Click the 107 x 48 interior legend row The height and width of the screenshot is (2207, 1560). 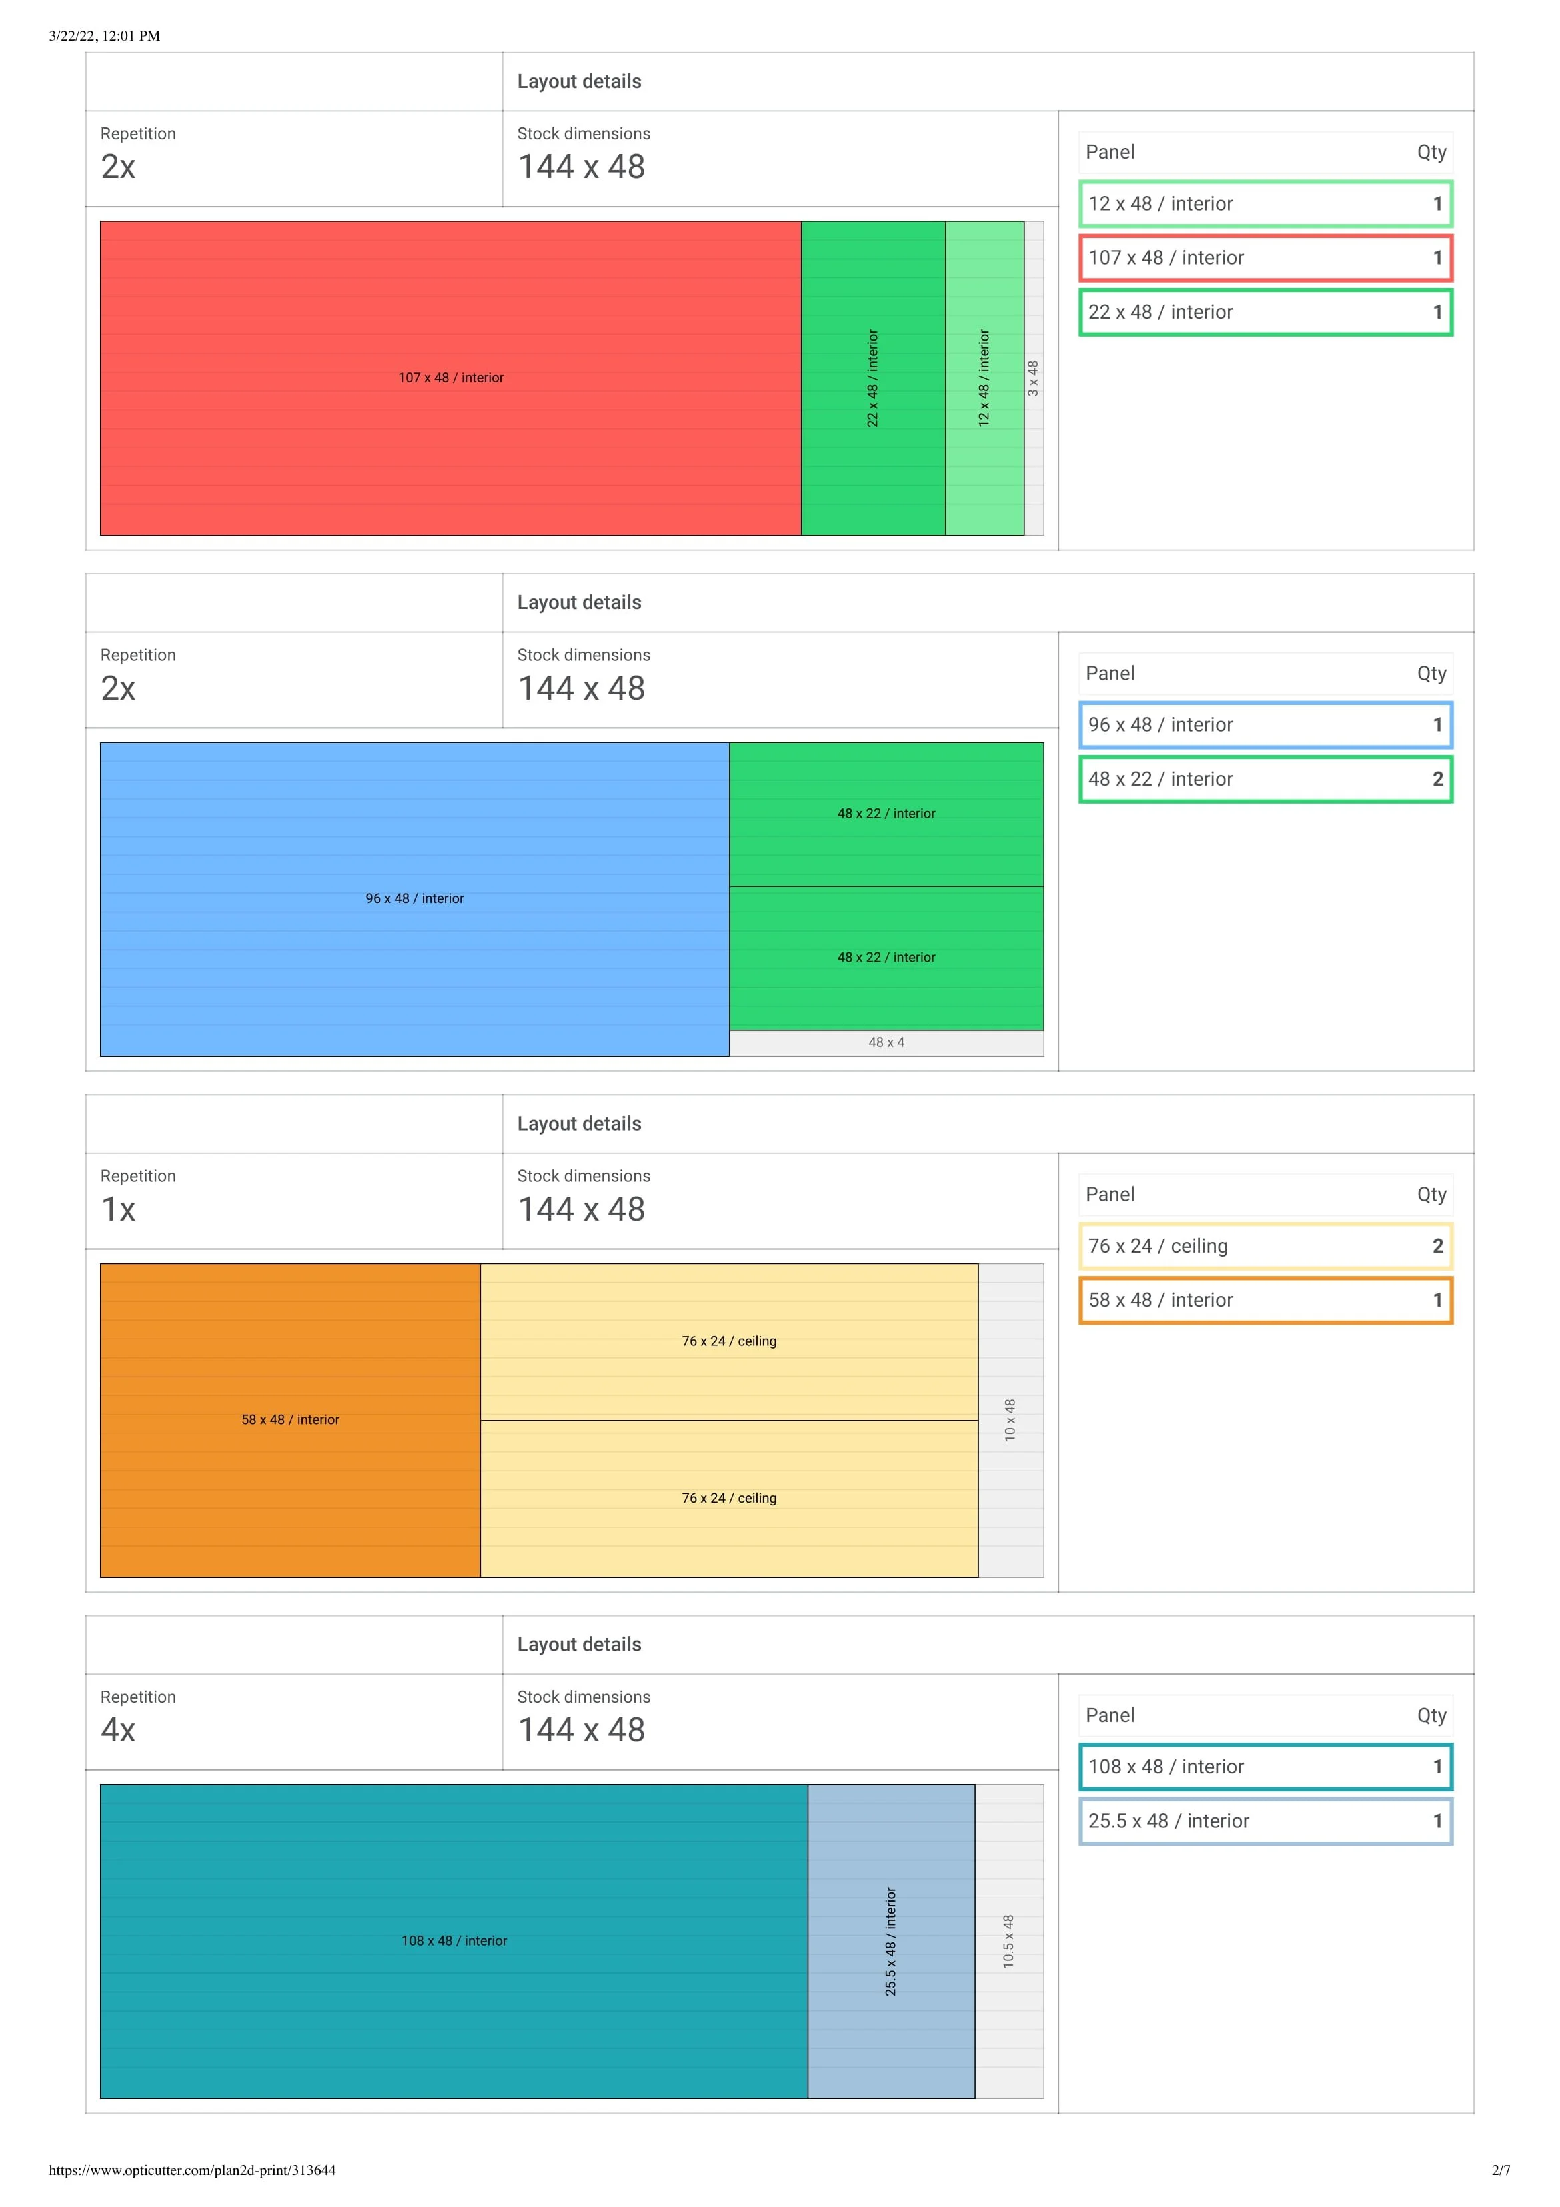point(1265,257)
